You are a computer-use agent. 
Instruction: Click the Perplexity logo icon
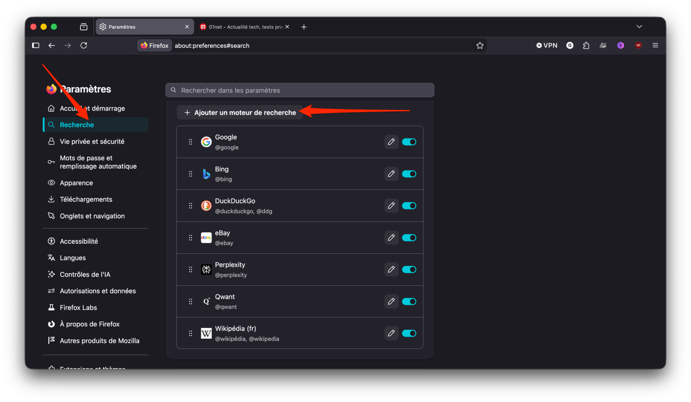point(206,269)
